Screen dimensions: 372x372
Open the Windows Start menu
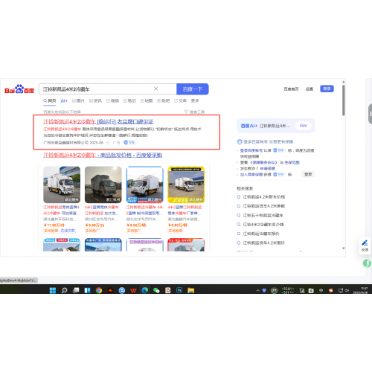53,290
